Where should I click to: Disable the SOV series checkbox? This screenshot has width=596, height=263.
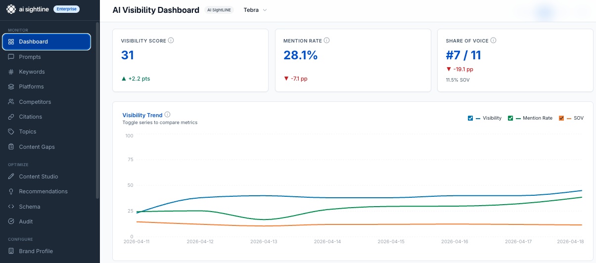[561, 118]
